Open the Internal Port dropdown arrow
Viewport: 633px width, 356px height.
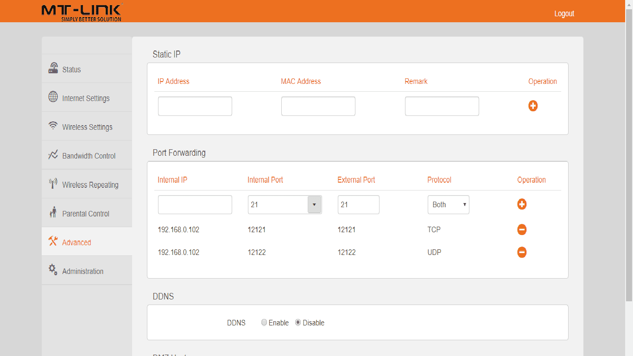click(314, 204)
